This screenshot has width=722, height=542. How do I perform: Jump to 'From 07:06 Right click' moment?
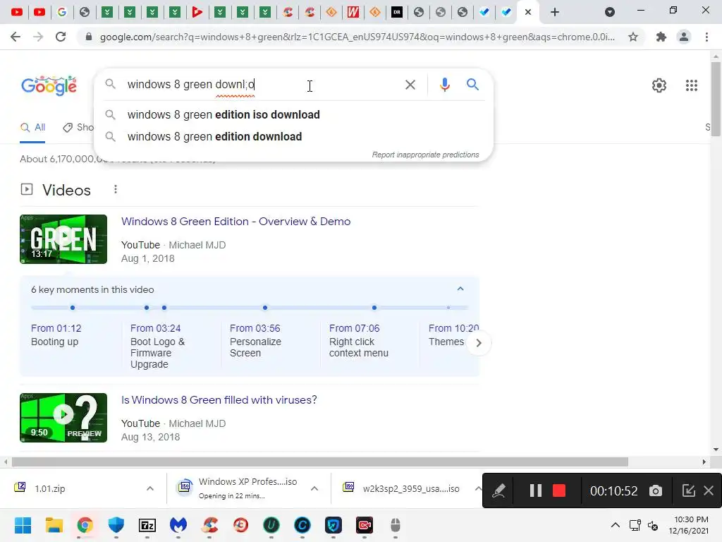point(359,341)
